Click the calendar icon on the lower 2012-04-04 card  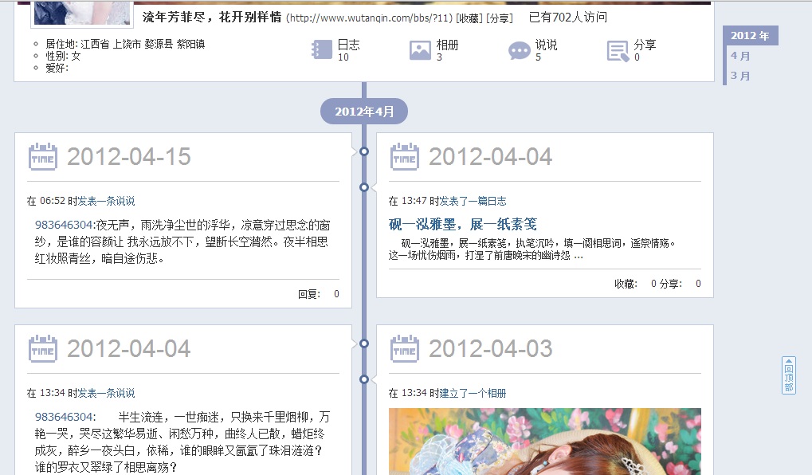click(43, 349)
